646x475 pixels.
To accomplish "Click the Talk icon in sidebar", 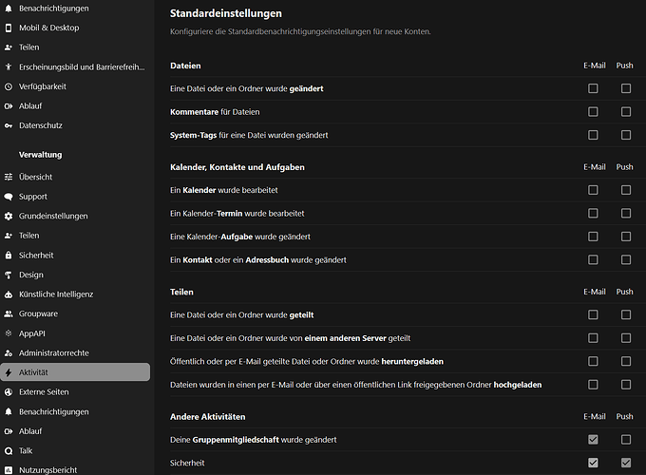I will point(9,450).
